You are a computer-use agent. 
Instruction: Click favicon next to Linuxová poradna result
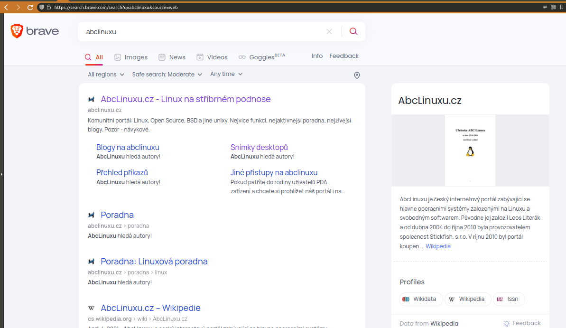coord(91,262)
